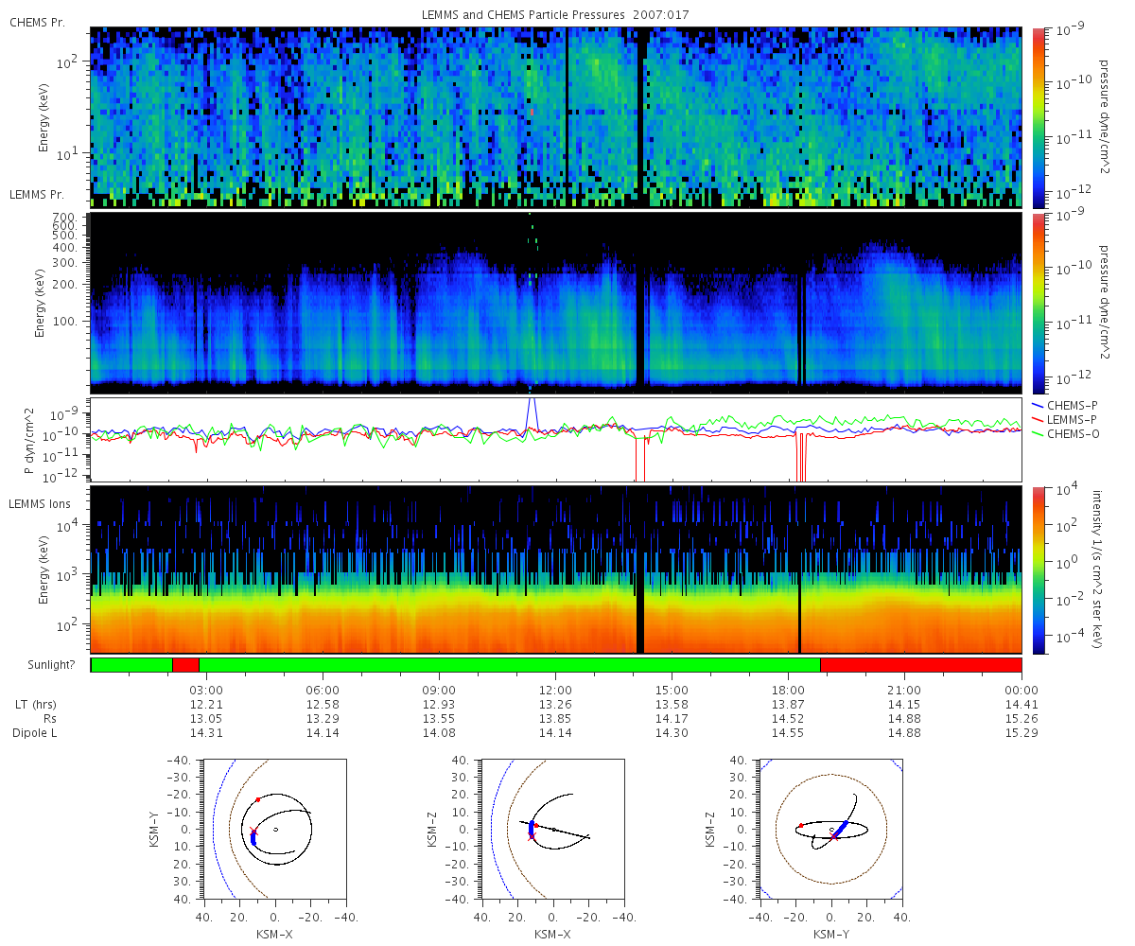The image size is (1135, 946).
Task: Click the LEMMS Ions intensity colorbar
Action: (x=1038, y=570)
